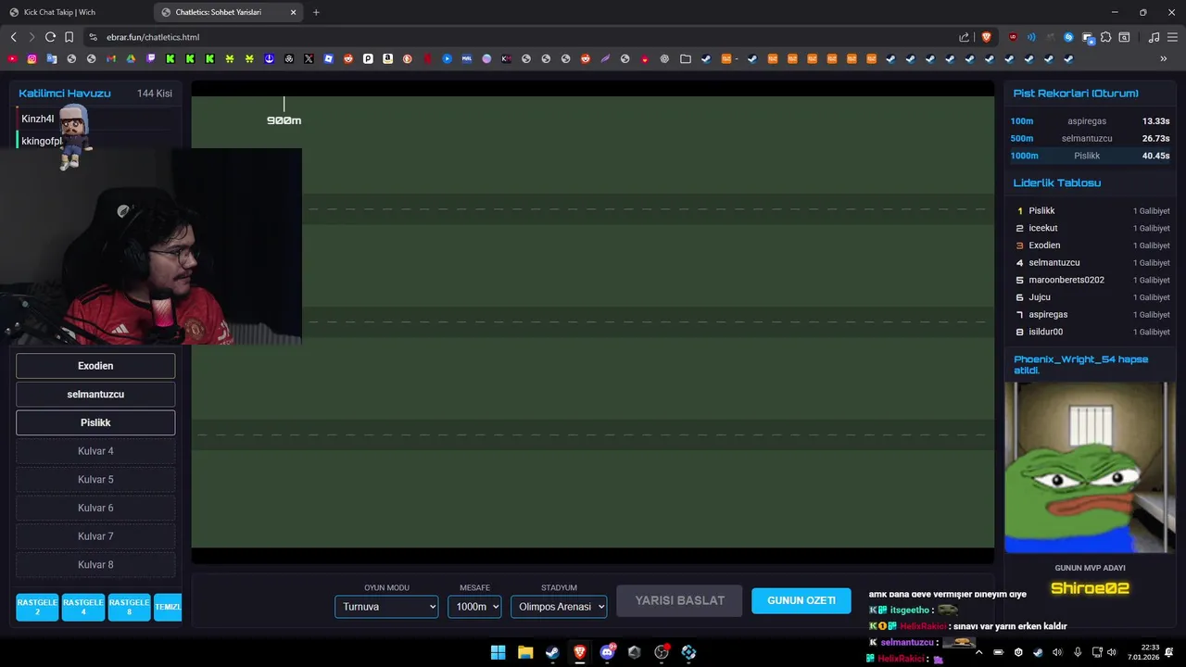This screenshot has height=667, width=1186.
Task: Go back using browser back arrow
Action: [x=13, y=37]
